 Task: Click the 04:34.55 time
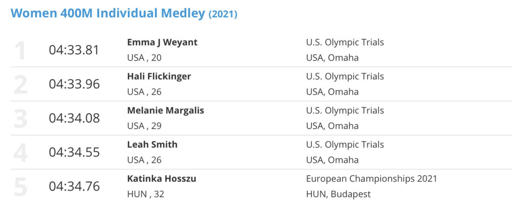74,152
